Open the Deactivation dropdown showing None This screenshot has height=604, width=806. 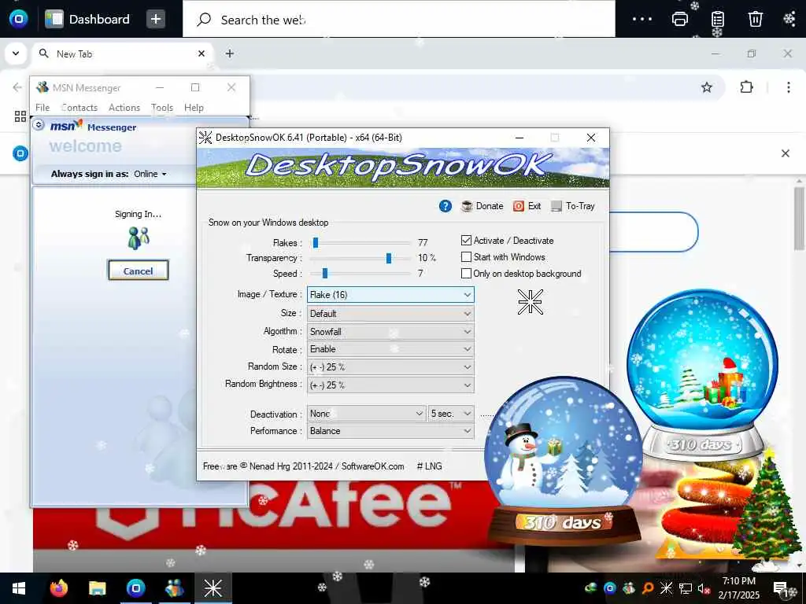[367, 414]
